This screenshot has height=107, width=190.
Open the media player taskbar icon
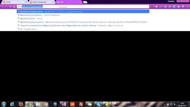pos(46,104)
